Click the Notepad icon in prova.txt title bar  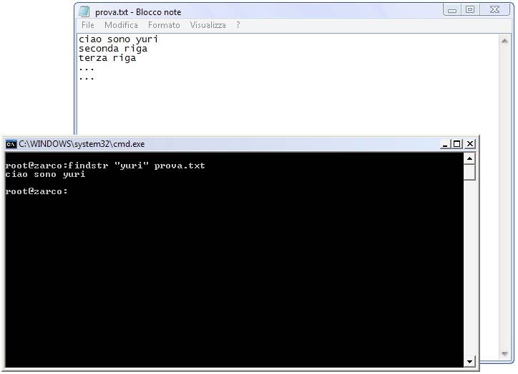tap(84, 11)
